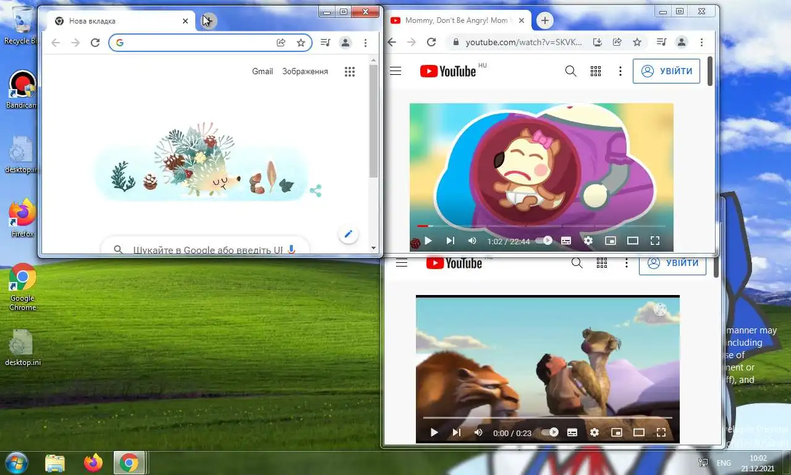The image size is (791, 475).
Task: Enter fullscreen in the upper YouTube player
Action: coord(655,241)
